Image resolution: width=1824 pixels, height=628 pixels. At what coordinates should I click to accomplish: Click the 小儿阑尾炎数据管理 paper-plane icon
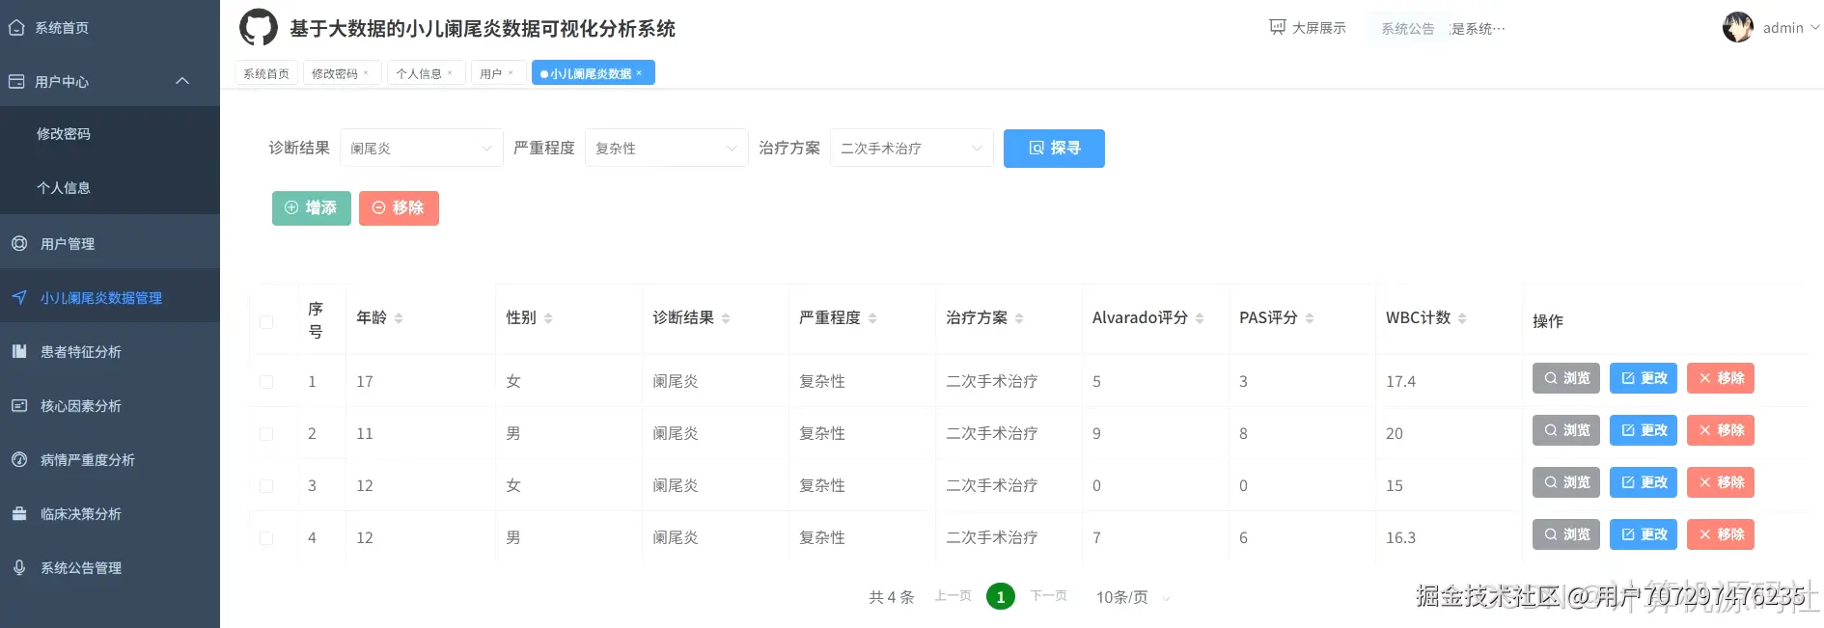point(19,298)
